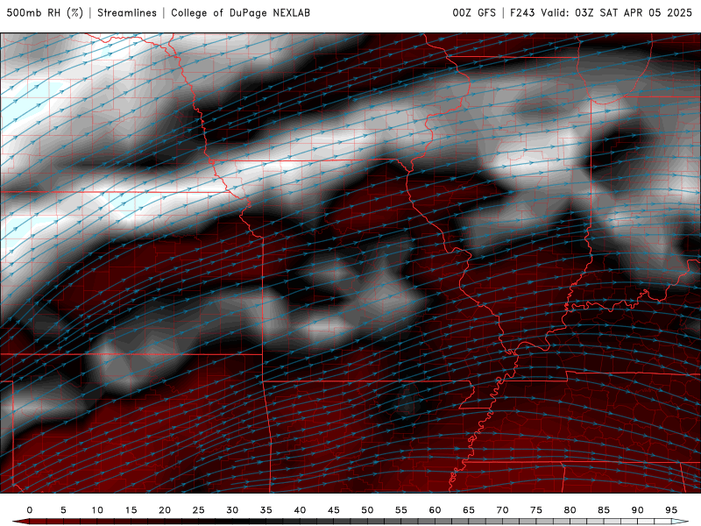Click the '80' label on the color scale
This screenshot has width=701, height=526.
tap(570, 510)
